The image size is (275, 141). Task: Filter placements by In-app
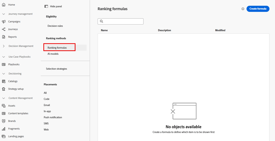click(47, 111)
